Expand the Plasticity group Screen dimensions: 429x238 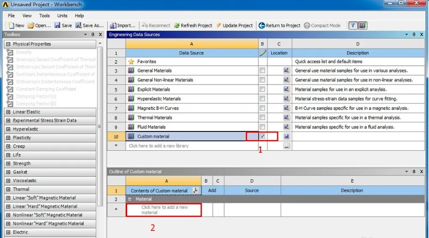pyautogui.click(x=8, y=138)
